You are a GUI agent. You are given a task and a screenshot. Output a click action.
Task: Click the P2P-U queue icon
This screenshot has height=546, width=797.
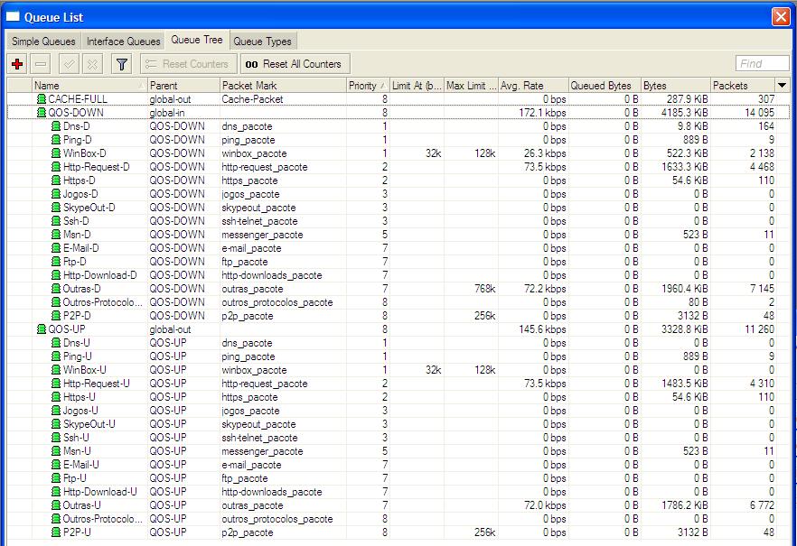coord(56,532)
